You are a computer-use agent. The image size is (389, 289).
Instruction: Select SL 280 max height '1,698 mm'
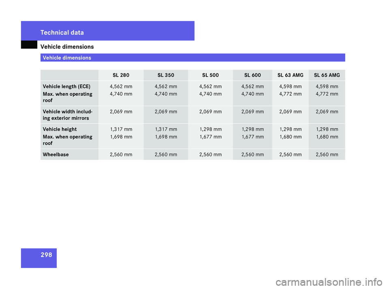(121, 137)
